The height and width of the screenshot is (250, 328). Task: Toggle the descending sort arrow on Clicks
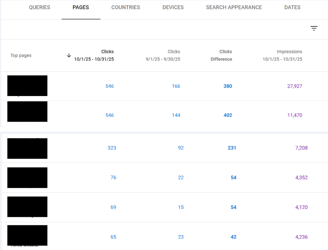pyautogui.click(x=69, y=55)
